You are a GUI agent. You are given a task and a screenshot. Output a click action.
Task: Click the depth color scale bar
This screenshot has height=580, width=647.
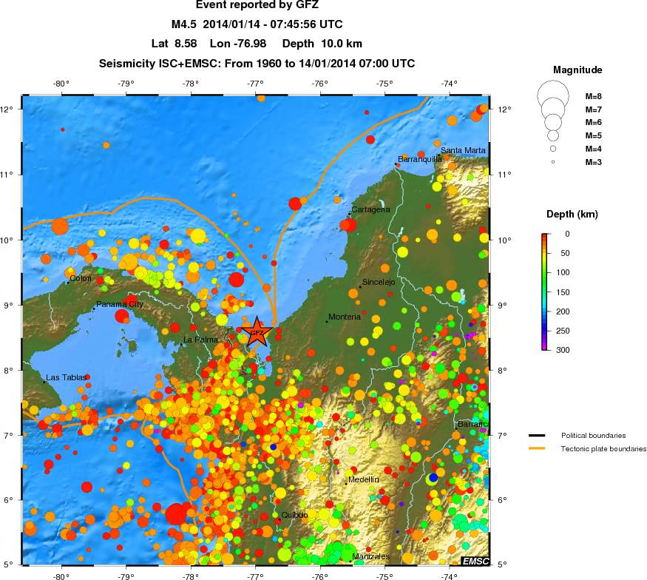pos(545,292)
